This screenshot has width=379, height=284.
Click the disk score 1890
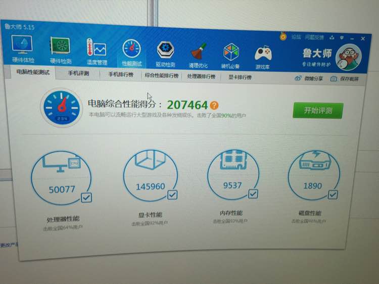pos(312,186)
